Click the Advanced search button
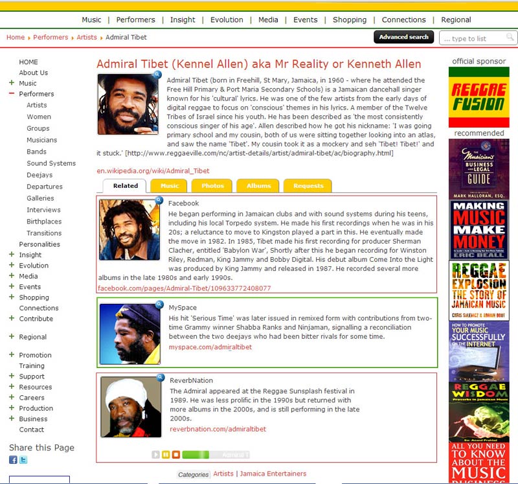This screenshot has width=518, height=484. pyautogui.click(x=403, y=37)
